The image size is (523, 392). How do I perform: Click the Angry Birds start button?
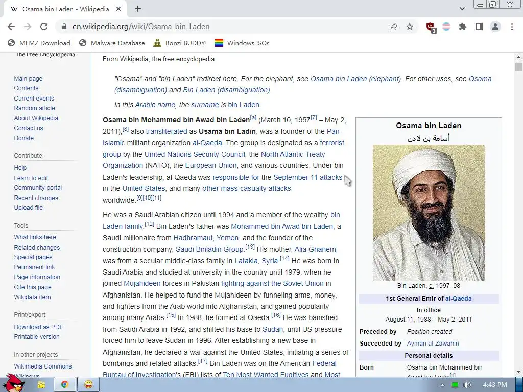[x=15, y=383]
